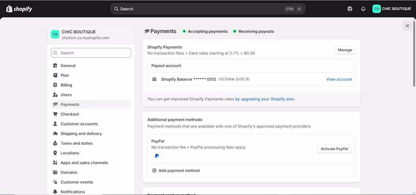Click the Shopify logo in top bar
The height and width of the screenshot is (195, 416).
pyautogui.click(x=19, y=9)
